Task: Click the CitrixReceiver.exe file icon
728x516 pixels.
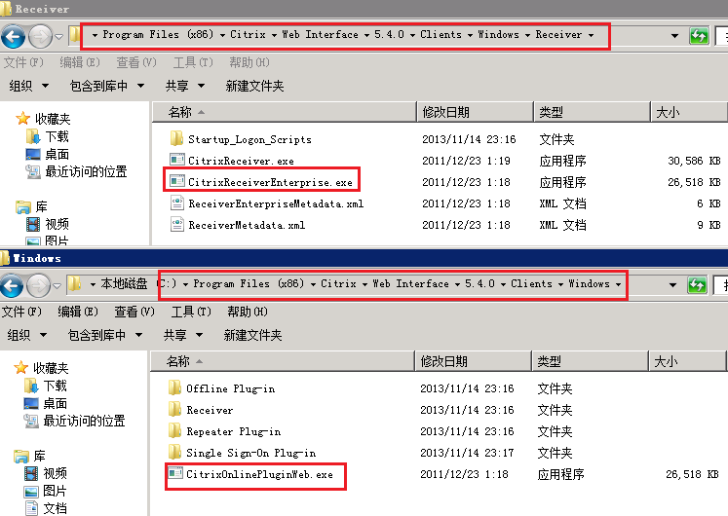Action: 177,160
